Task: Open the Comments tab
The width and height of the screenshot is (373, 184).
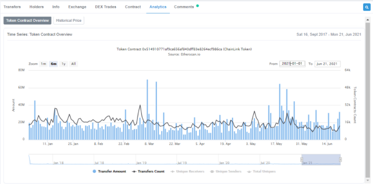Action: point(184,7)
